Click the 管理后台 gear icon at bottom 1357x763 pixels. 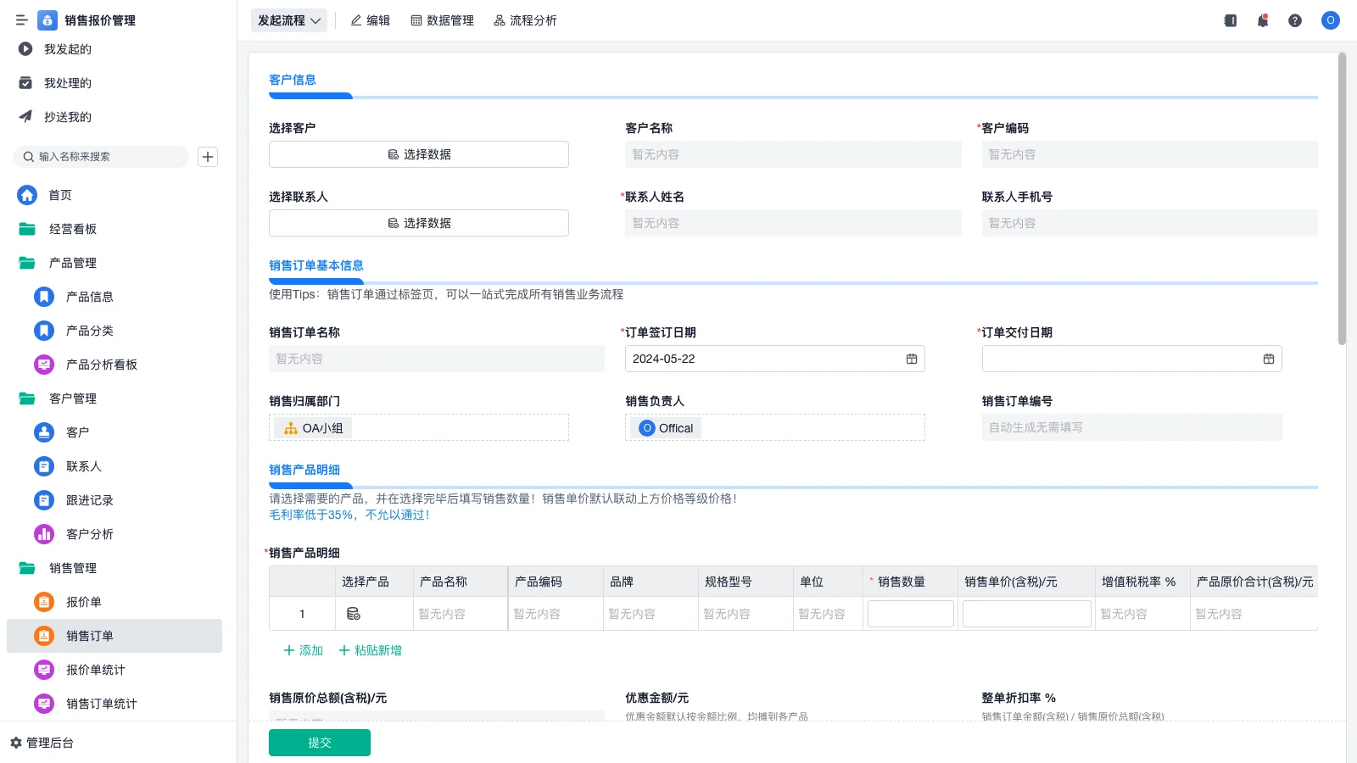point(14,743)
